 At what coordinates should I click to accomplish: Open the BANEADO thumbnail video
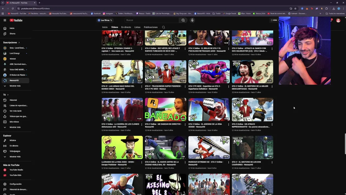[165, 109]
